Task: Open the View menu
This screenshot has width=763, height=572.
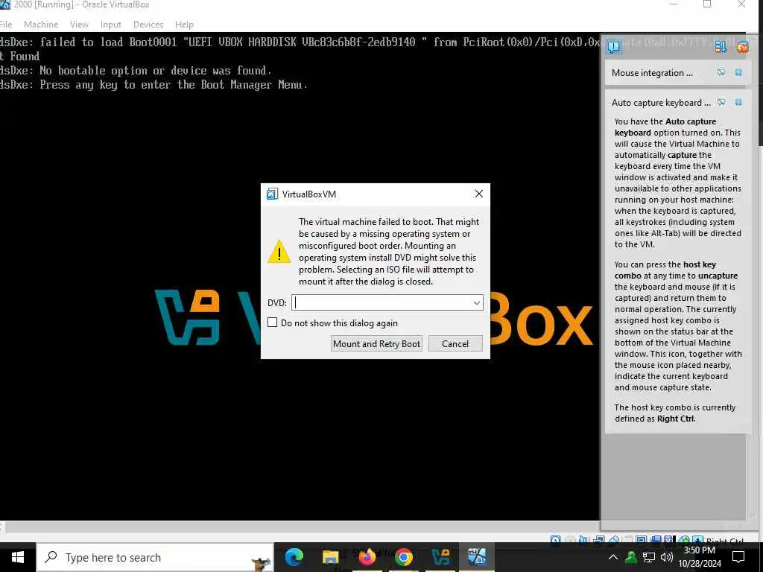Action: (x=79, y=25)
